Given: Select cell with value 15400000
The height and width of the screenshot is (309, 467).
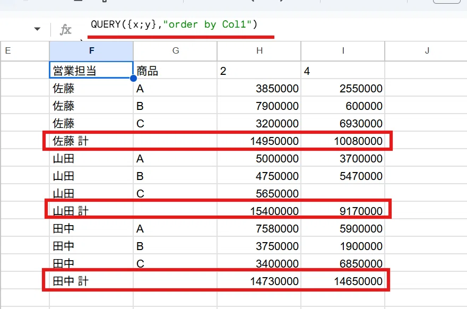Looking at the screenshot, I should 259,210.
